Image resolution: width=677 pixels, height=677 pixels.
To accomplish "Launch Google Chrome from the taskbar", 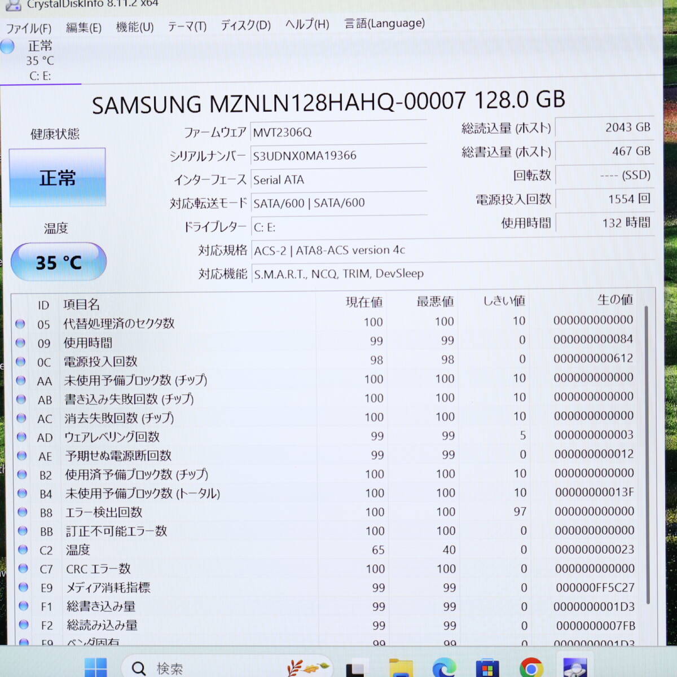I will pyautogui.click(x=530, y=669).
